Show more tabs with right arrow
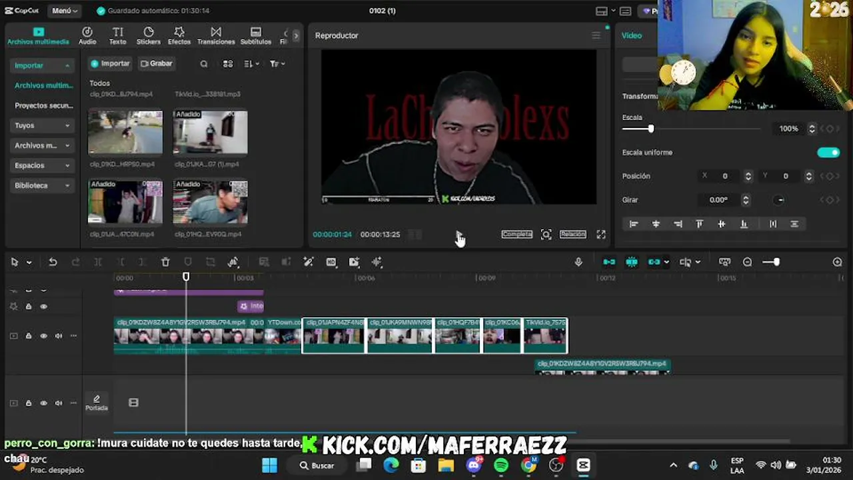The height and width of the screenshot is (480, 853). pos(296,36)
